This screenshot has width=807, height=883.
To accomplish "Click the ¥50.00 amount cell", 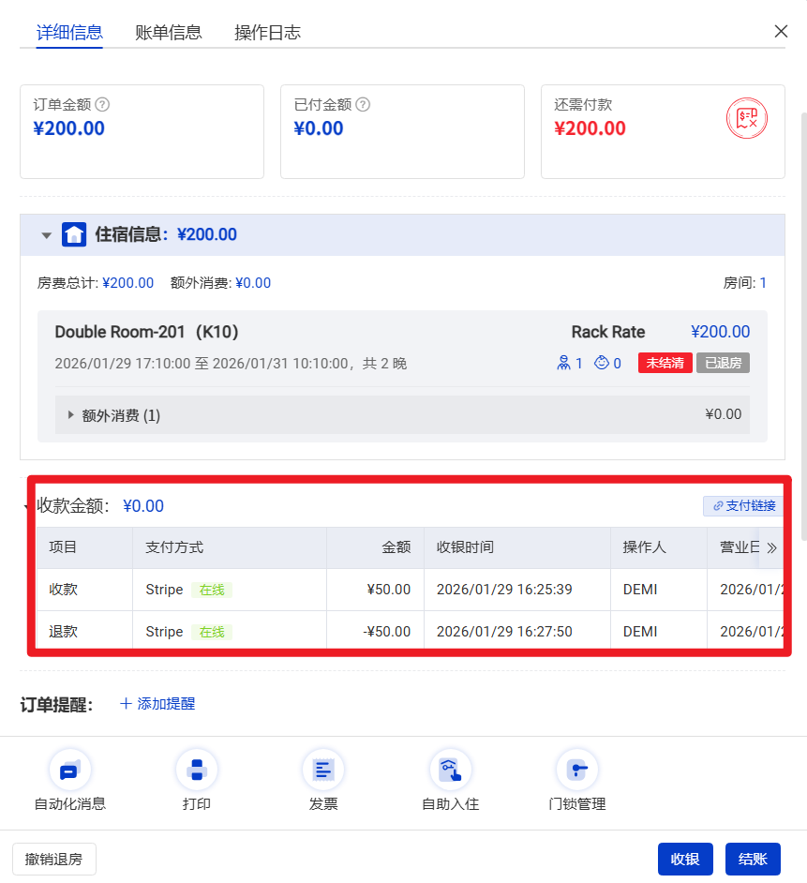I will click(375, 590).
